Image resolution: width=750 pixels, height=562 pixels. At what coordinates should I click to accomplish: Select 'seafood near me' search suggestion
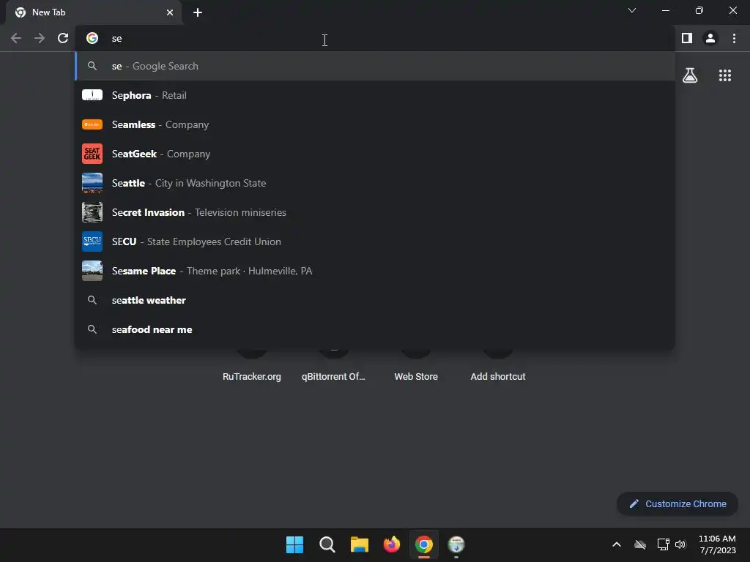375,329
